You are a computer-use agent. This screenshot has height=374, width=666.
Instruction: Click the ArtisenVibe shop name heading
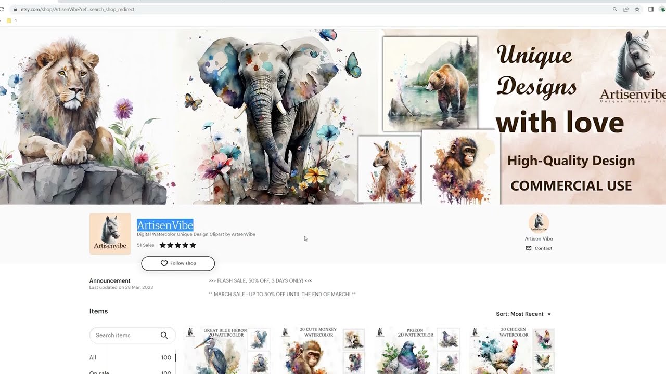(x=165, y=225)
